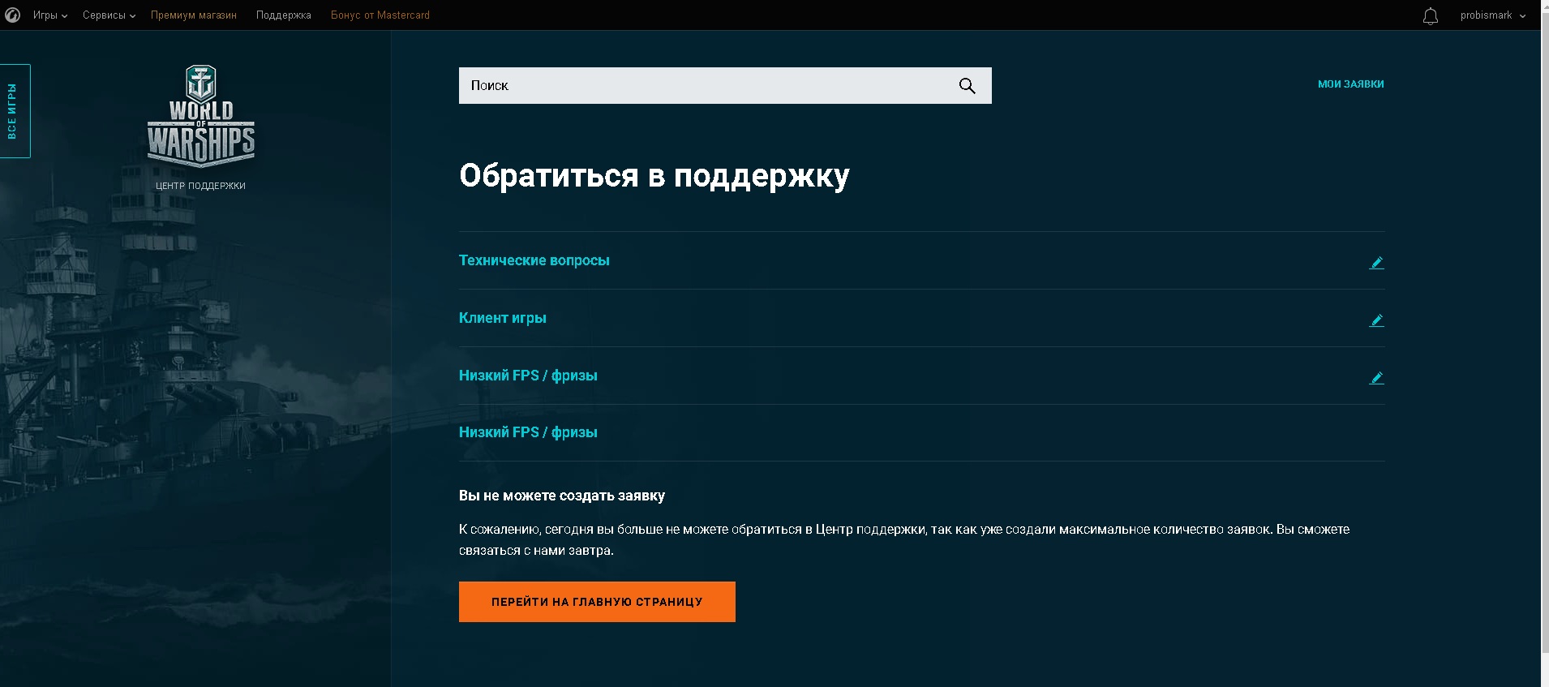Image resolution: width=1549 pixels, height=687 pixels.
Task: Click ПЕРЕЙТИ НА ГЛАВНУЮ СТРАНИЦУ button
Action: [x=597, y=602]
